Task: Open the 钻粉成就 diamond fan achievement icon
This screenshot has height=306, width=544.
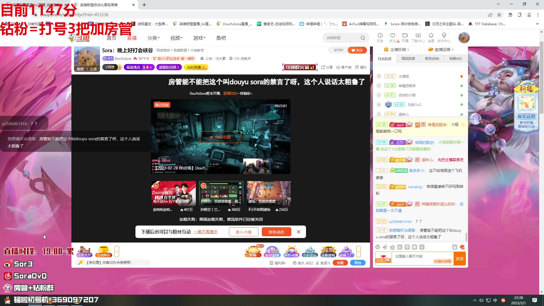Action: tap(291, 252)
